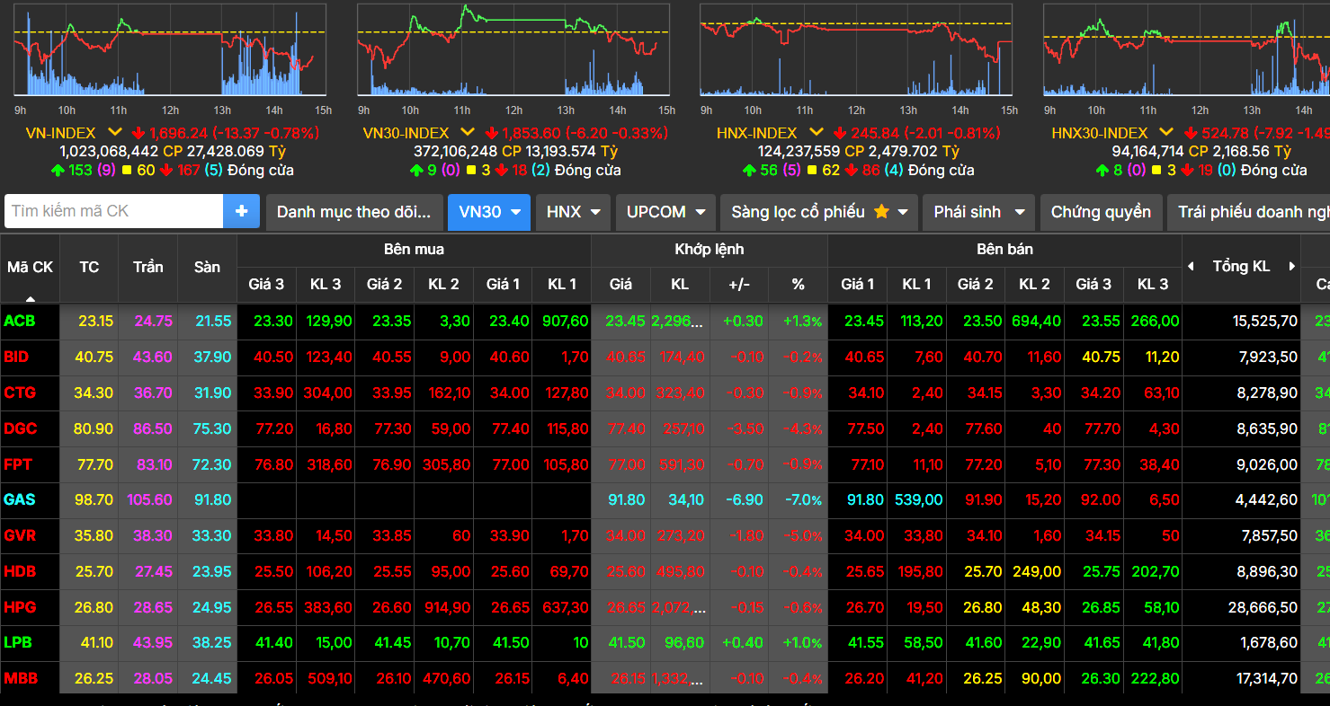Screen dimensions: 1330x706
Task: Switch to the Chứng quyền tab
Action: point(1100,212)
